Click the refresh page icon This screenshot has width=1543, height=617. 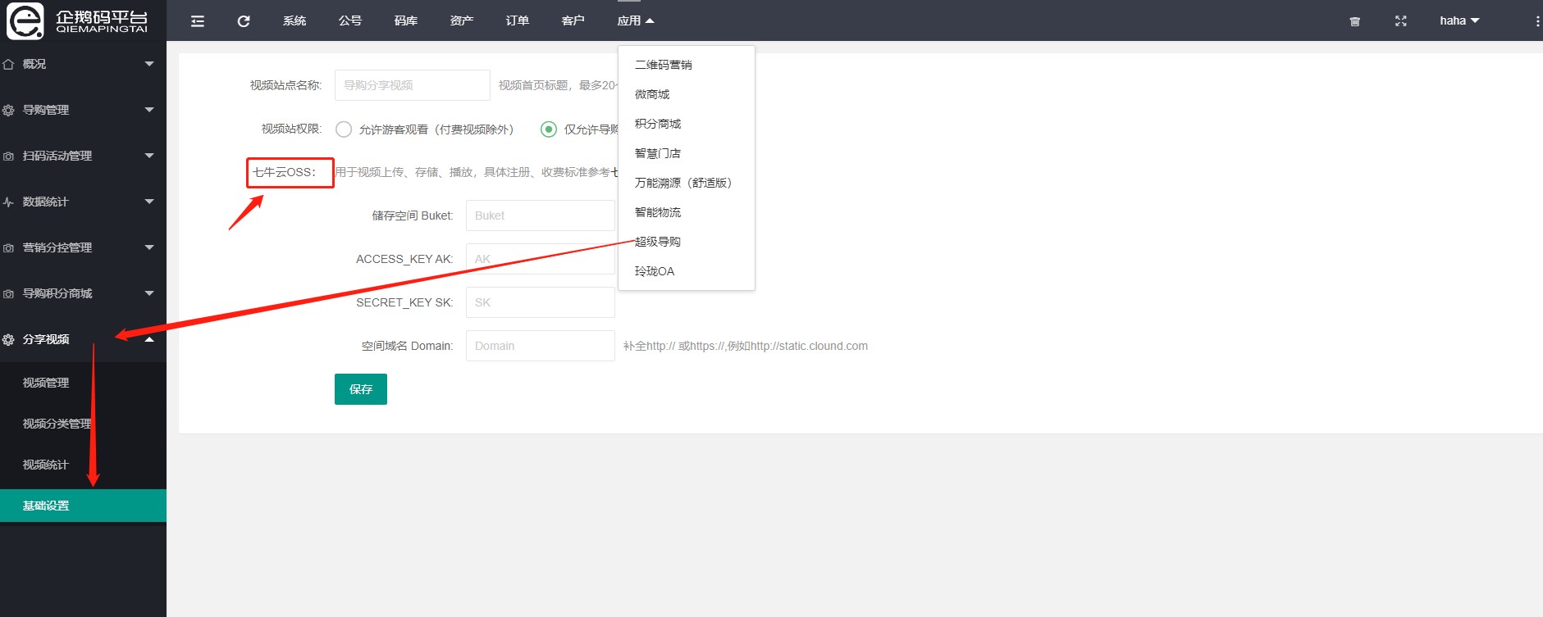[244, 21]
